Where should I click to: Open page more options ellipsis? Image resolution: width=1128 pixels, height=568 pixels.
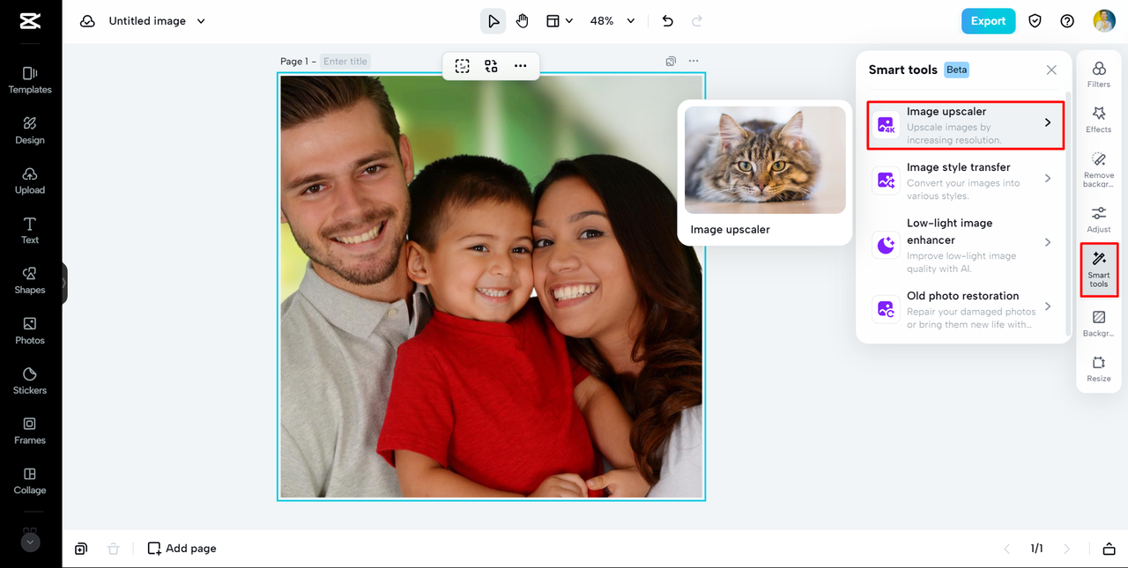pyautogui.click(x=694, y=62)
